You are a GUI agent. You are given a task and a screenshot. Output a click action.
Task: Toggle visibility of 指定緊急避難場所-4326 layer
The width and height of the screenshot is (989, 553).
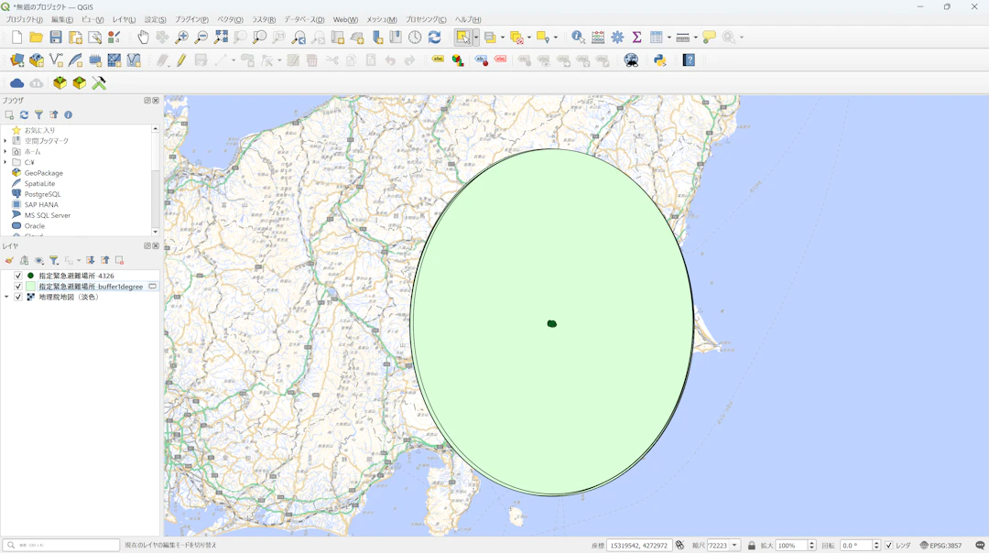pos(17,276)
